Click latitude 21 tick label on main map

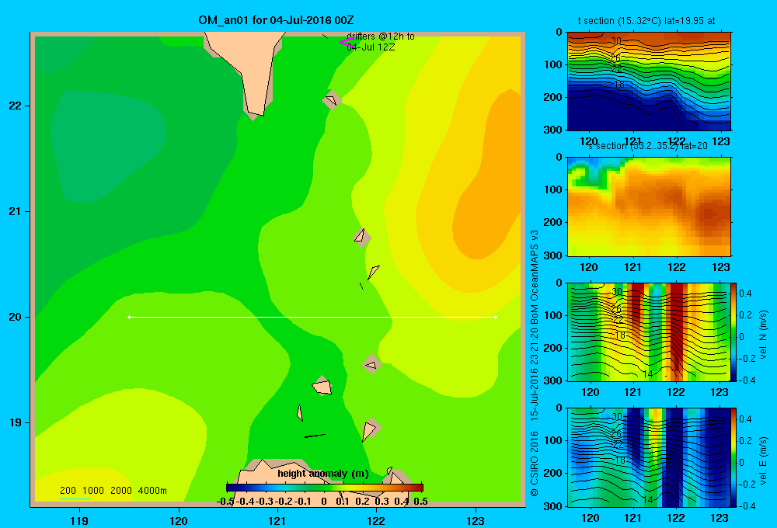(x=16, y=211)
